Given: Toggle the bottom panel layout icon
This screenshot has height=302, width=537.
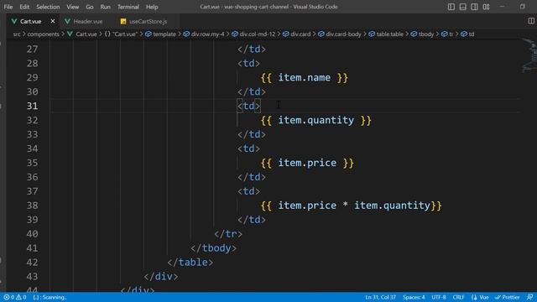Looking at the screenshot, I should pos(462,7).
